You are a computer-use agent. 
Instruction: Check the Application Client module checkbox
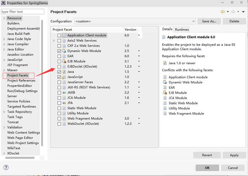coord(59,35)
